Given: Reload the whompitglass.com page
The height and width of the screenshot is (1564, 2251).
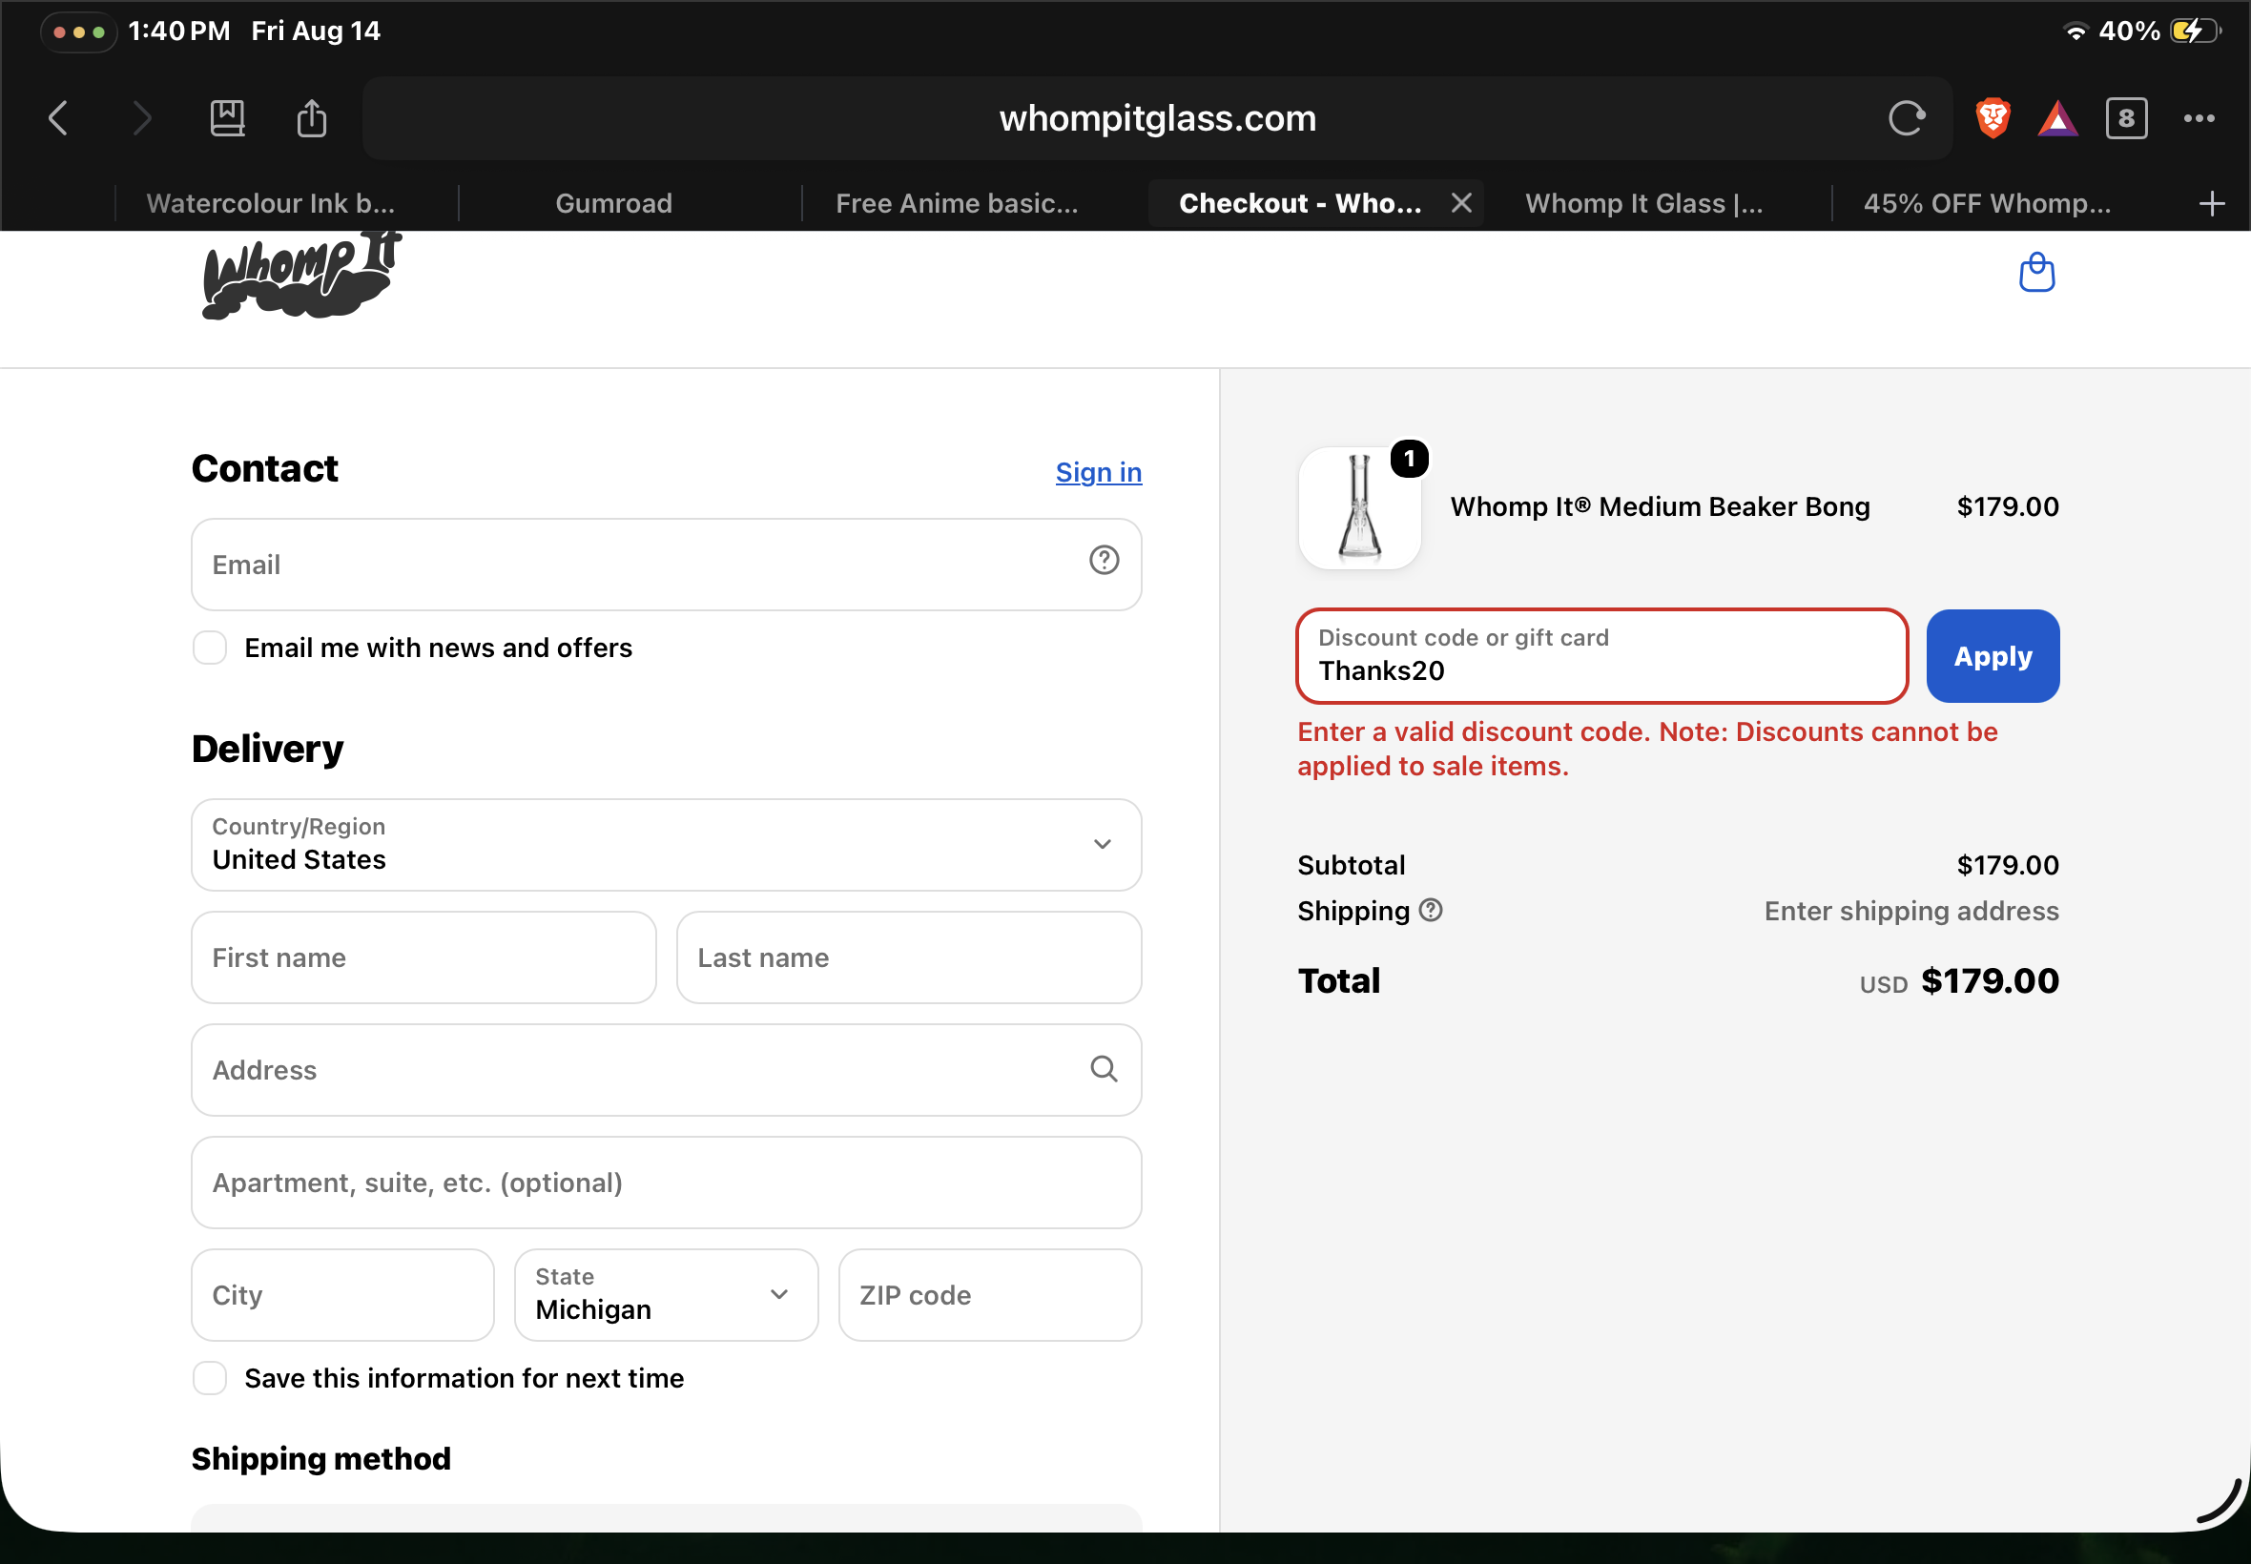Looking at the screenshot, I should click(x=1906, y=118).
